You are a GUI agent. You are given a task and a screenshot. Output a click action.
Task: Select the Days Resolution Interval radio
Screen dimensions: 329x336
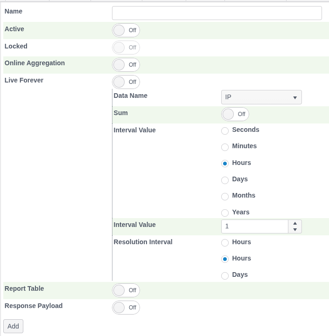click(225, 275)
